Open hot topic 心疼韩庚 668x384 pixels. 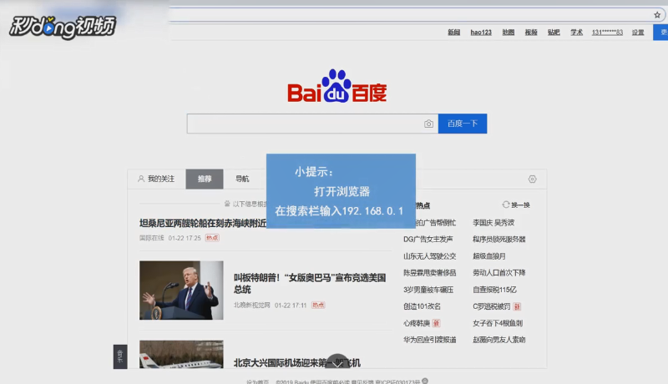click(x=417, y=323)
